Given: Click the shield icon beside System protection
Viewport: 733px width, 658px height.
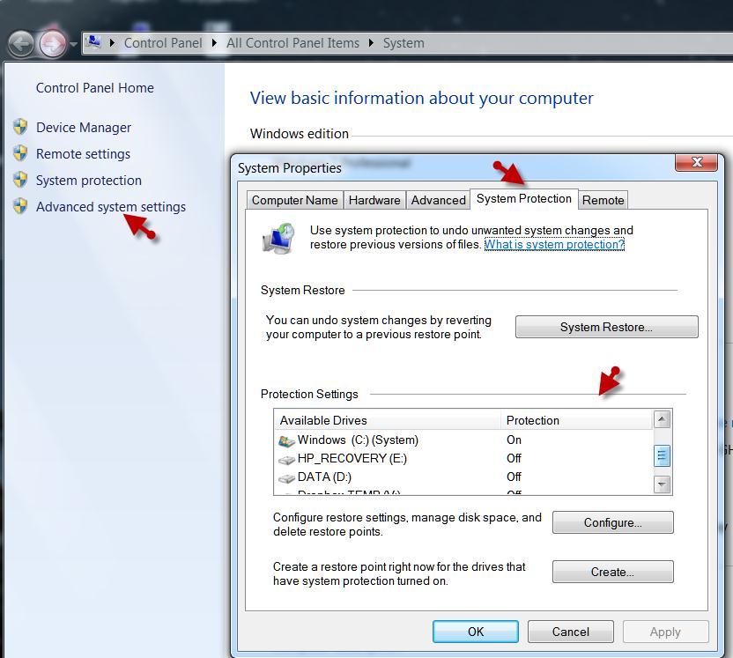Looking at the screenshot, I should click(22, 180).
